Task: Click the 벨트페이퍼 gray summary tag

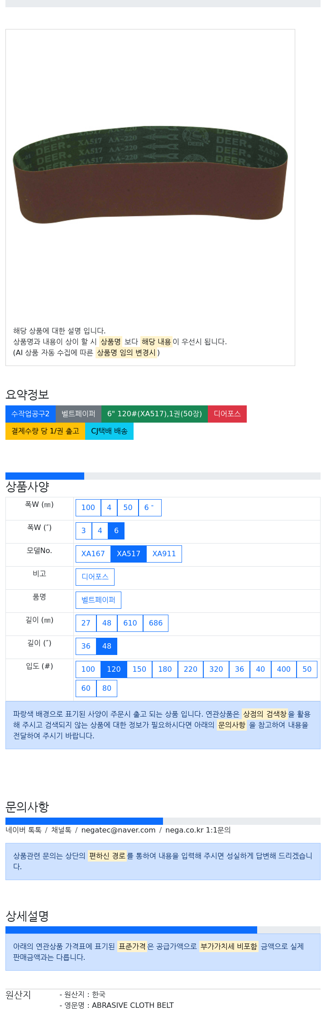Action: point(78,414)
